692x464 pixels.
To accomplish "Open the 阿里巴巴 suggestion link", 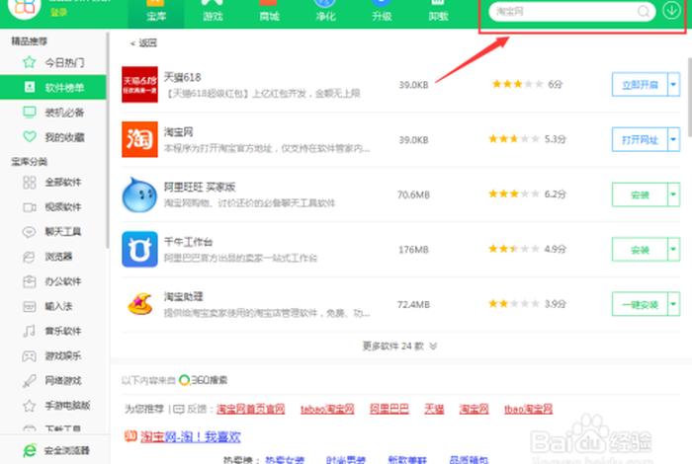I will pyautogui.click(x=389, y=409).
